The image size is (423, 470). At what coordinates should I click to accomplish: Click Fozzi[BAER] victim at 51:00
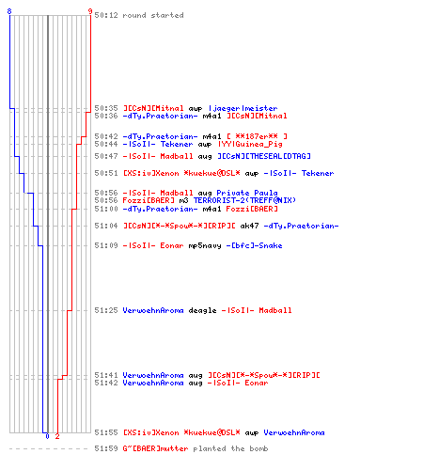point(252,209)
